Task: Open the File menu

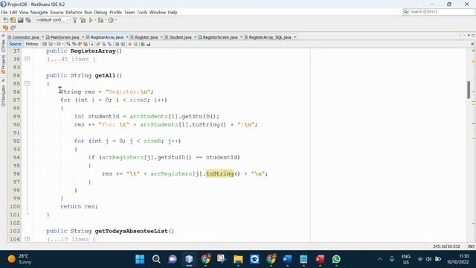Action: click(4, 12)
